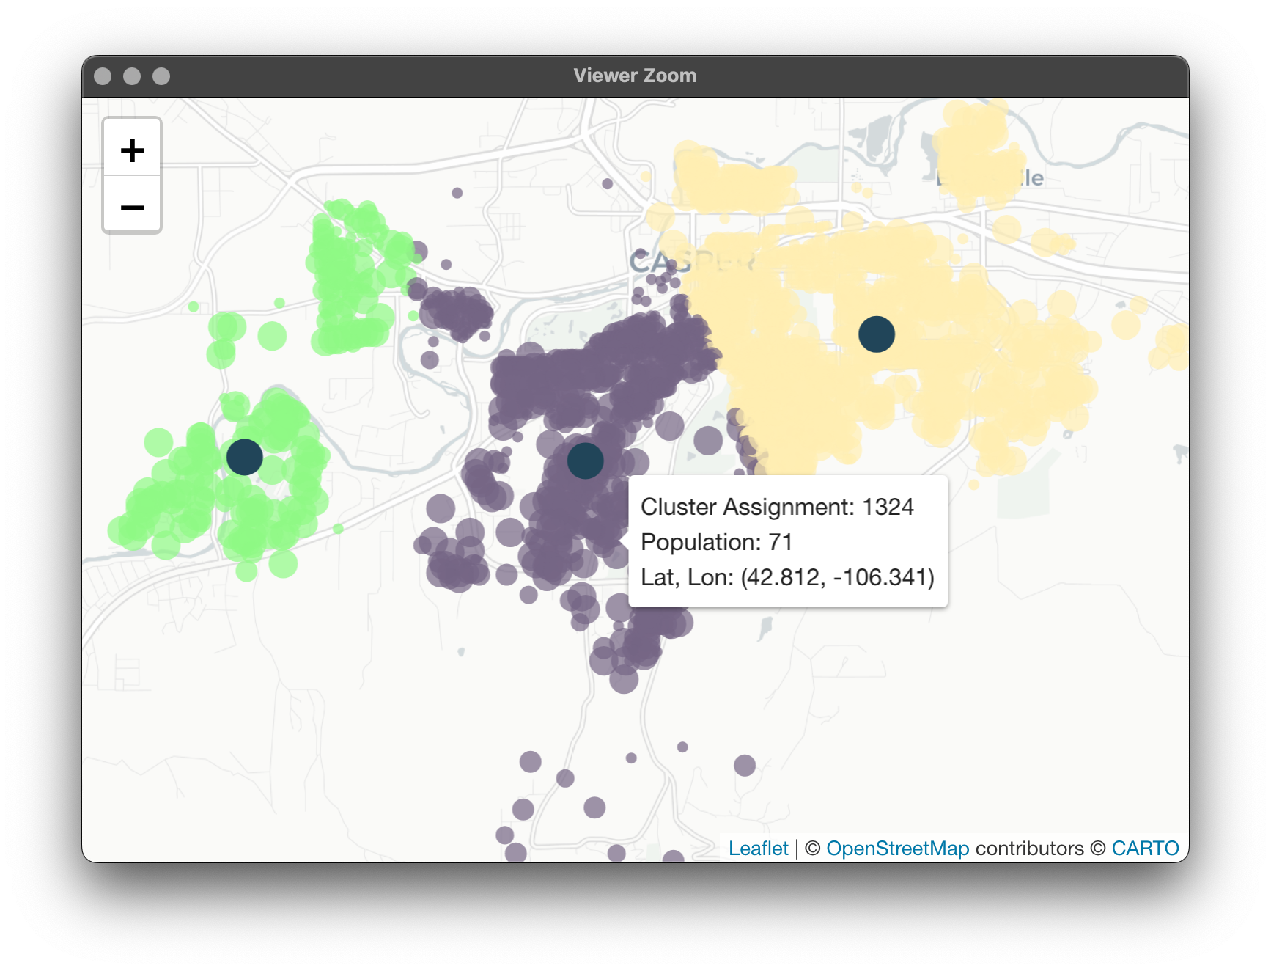Image resolution: width=1271 pixels, height=971 pixels.
Task: Open the Leaflet attribution link
Action: tap(758, 849)
